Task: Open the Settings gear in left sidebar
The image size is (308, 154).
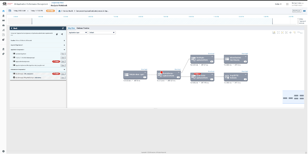Action: click(x=3, y=40)
